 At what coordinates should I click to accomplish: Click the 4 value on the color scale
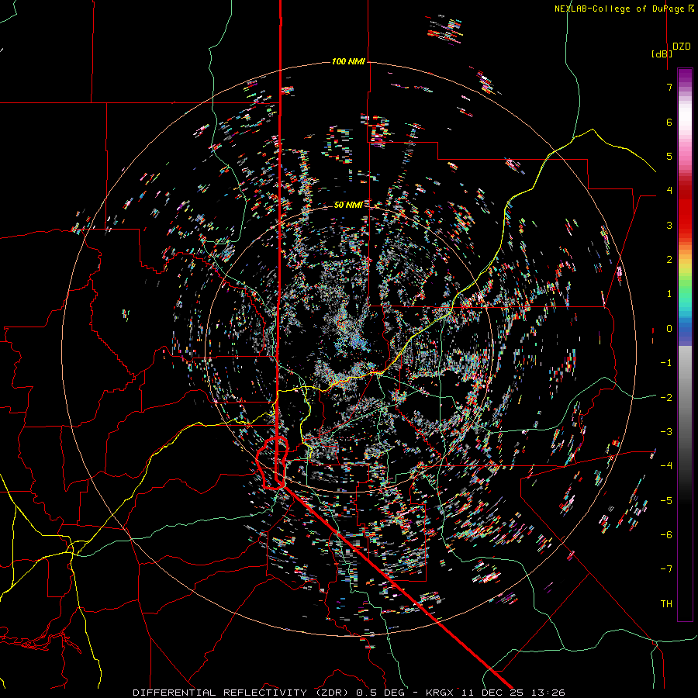pyautogui.click(x=669, y=191)
